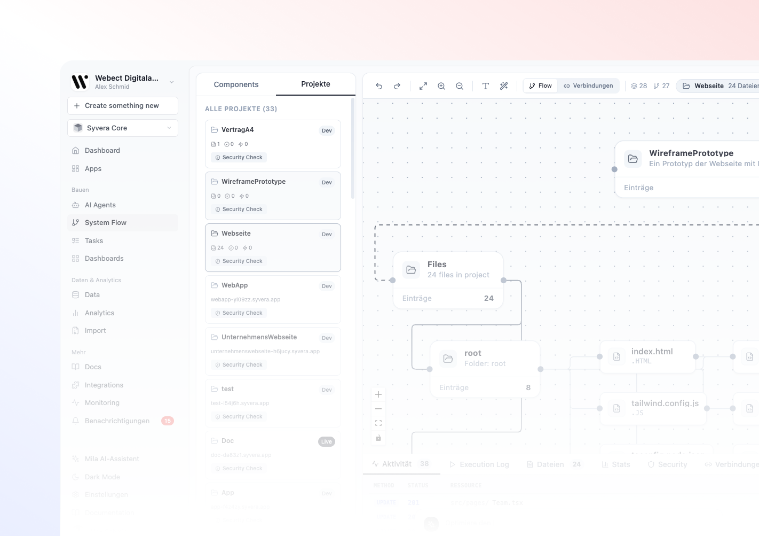
Task: Click Security Check on Webseite card
Action: point(239,261)
